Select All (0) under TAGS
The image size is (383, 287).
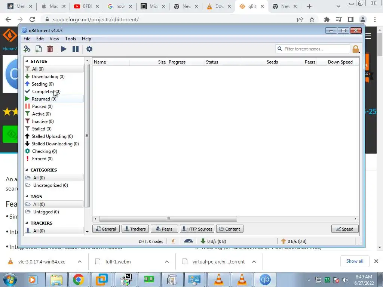(x=54, y=204)
